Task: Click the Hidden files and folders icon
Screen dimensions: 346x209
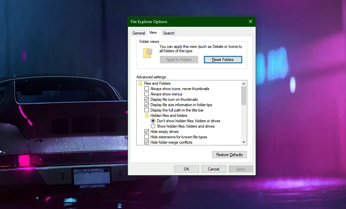Action: click(146, 116)
